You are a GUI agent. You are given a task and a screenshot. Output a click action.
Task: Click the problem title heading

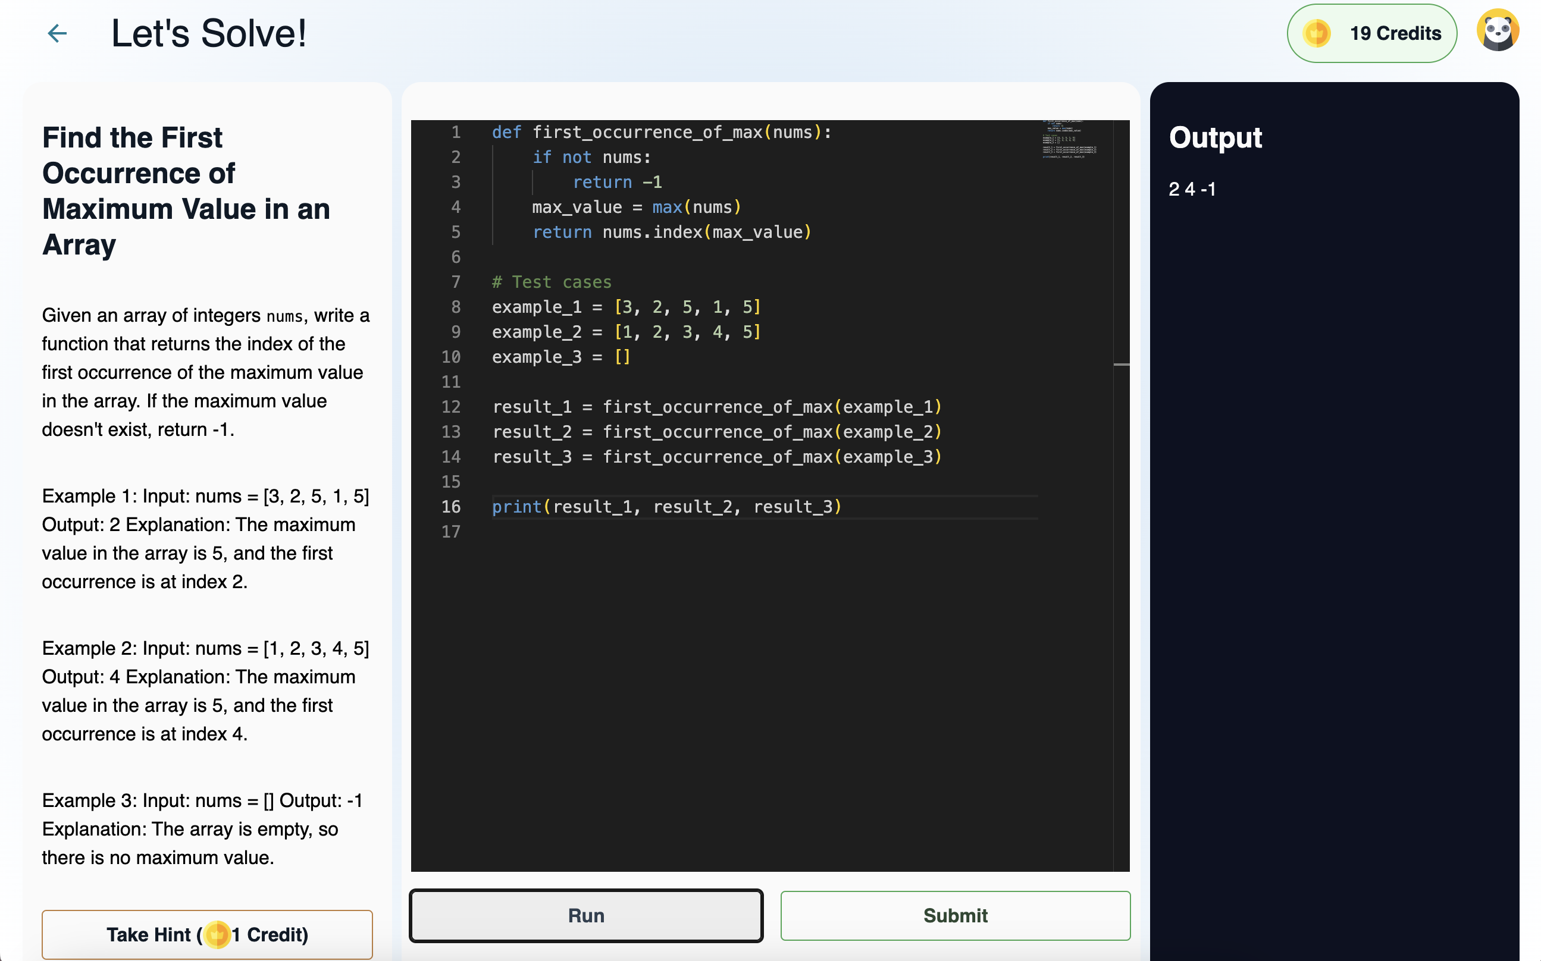(x=186, y=191)
